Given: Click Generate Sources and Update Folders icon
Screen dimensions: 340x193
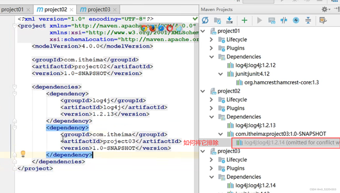Looking at the screenshot, I should 217,20.
